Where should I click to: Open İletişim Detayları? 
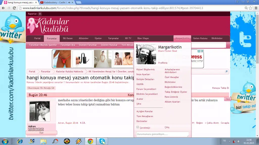(145, 79)
